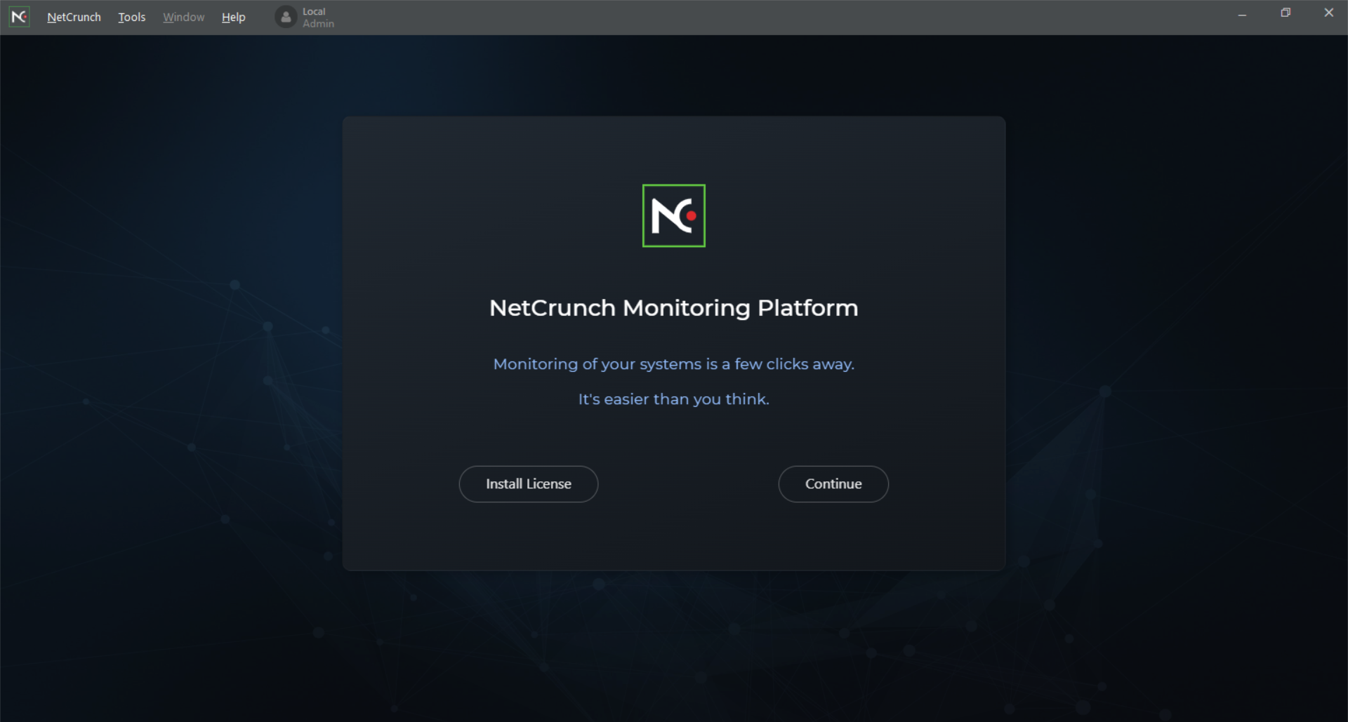This screenshot has width=1348, height=722.
Task: Close the NetCrunch window
Action: tap(1328, 13)
